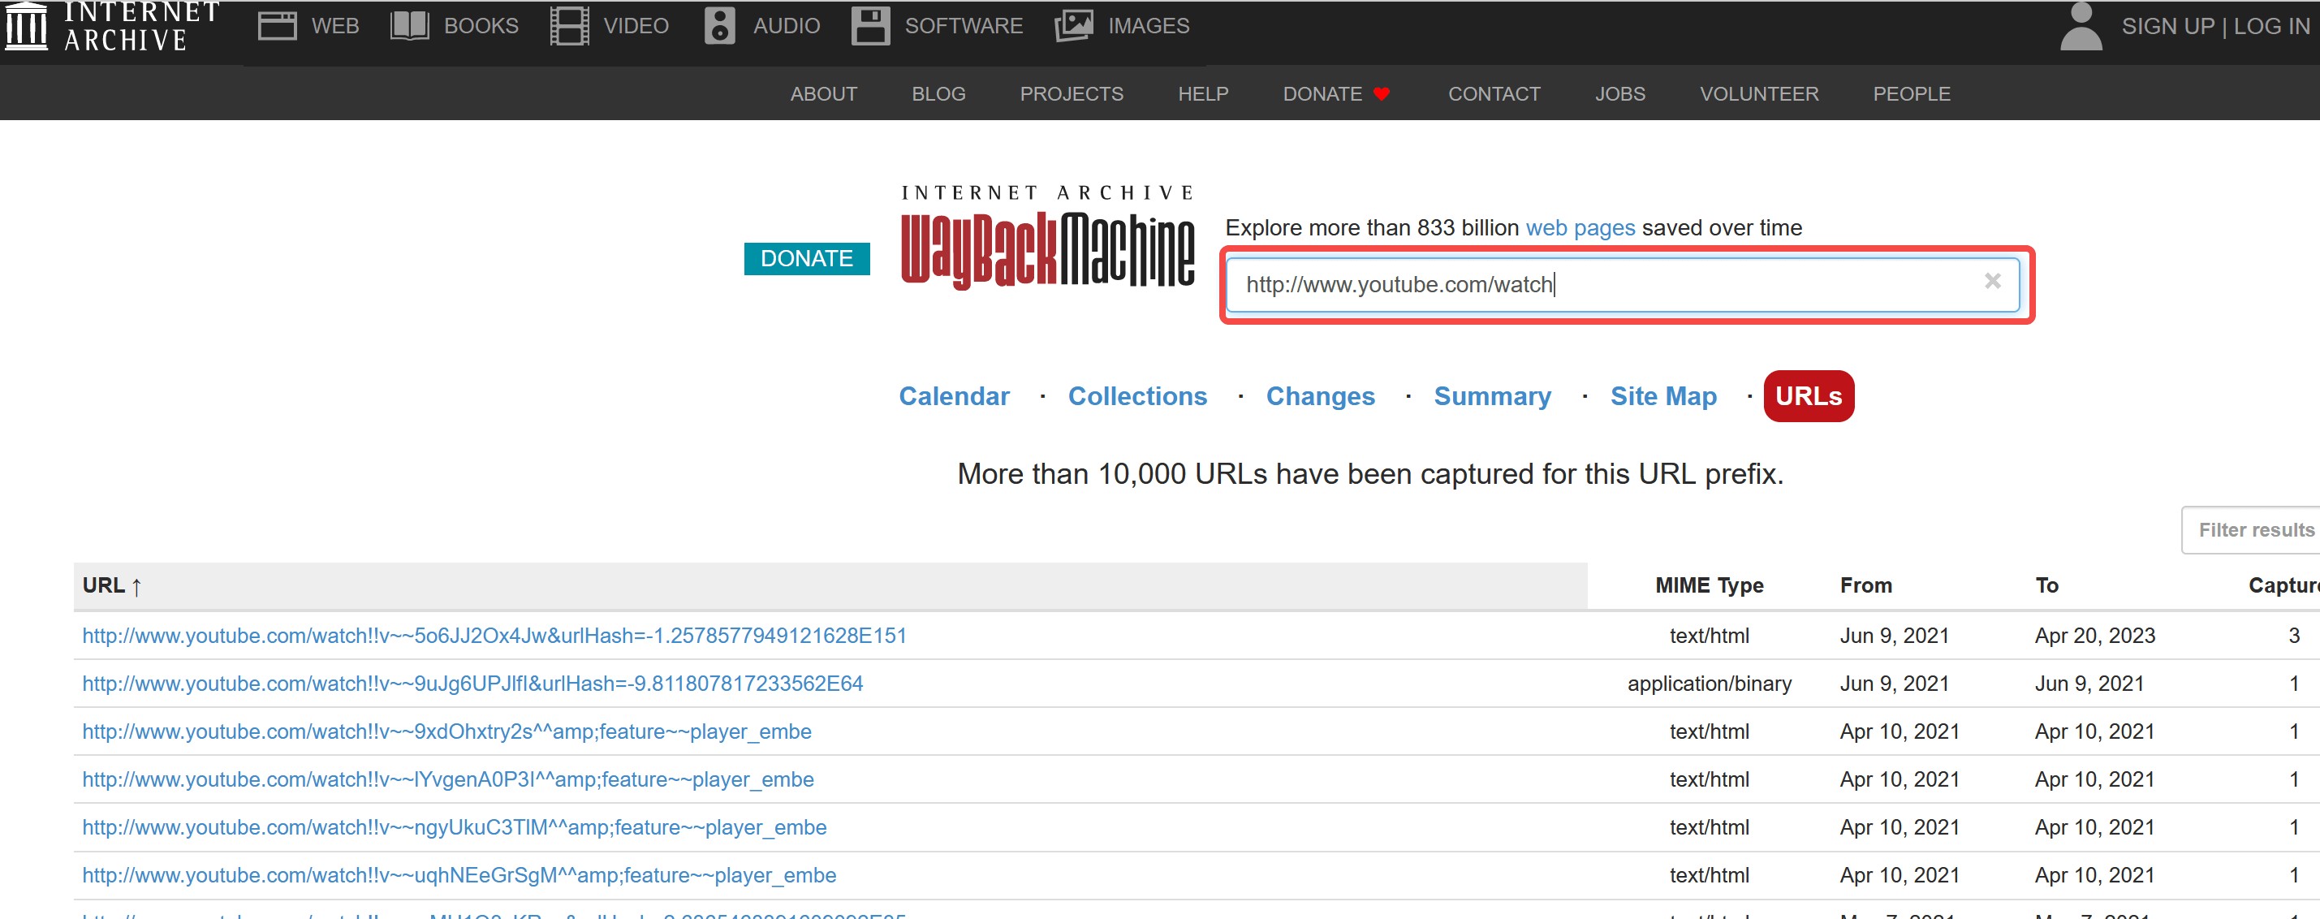Viewport: 2320px width, 919px height.
Task: Click the Filter results field
Action: 2251,530
